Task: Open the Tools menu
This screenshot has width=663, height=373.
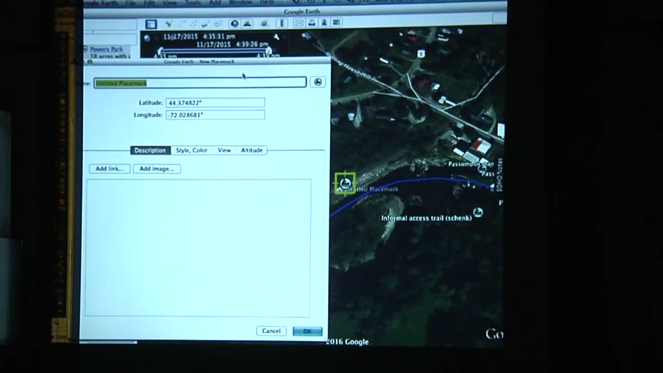Action: 193,3
